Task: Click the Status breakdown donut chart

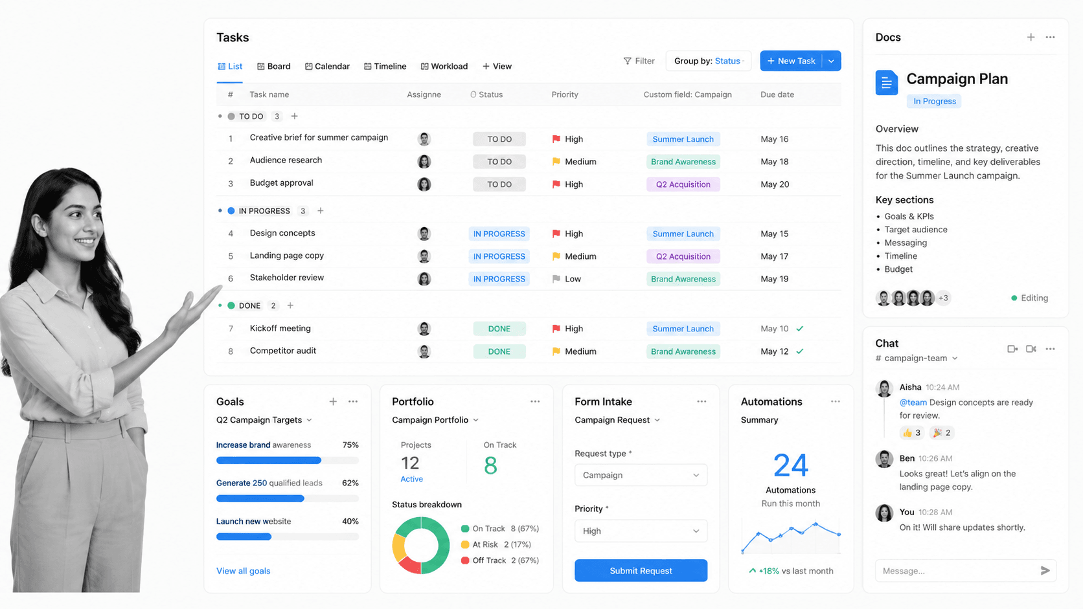Action: pyautogui.click(x=421, y=546)
